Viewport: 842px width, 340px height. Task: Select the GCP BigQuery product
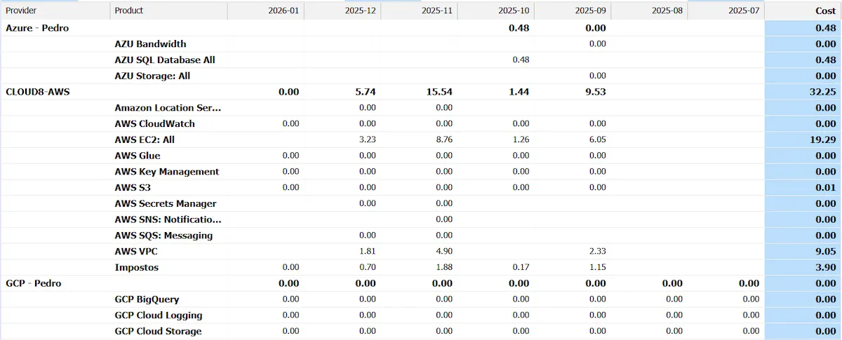(x=147, y=299)
